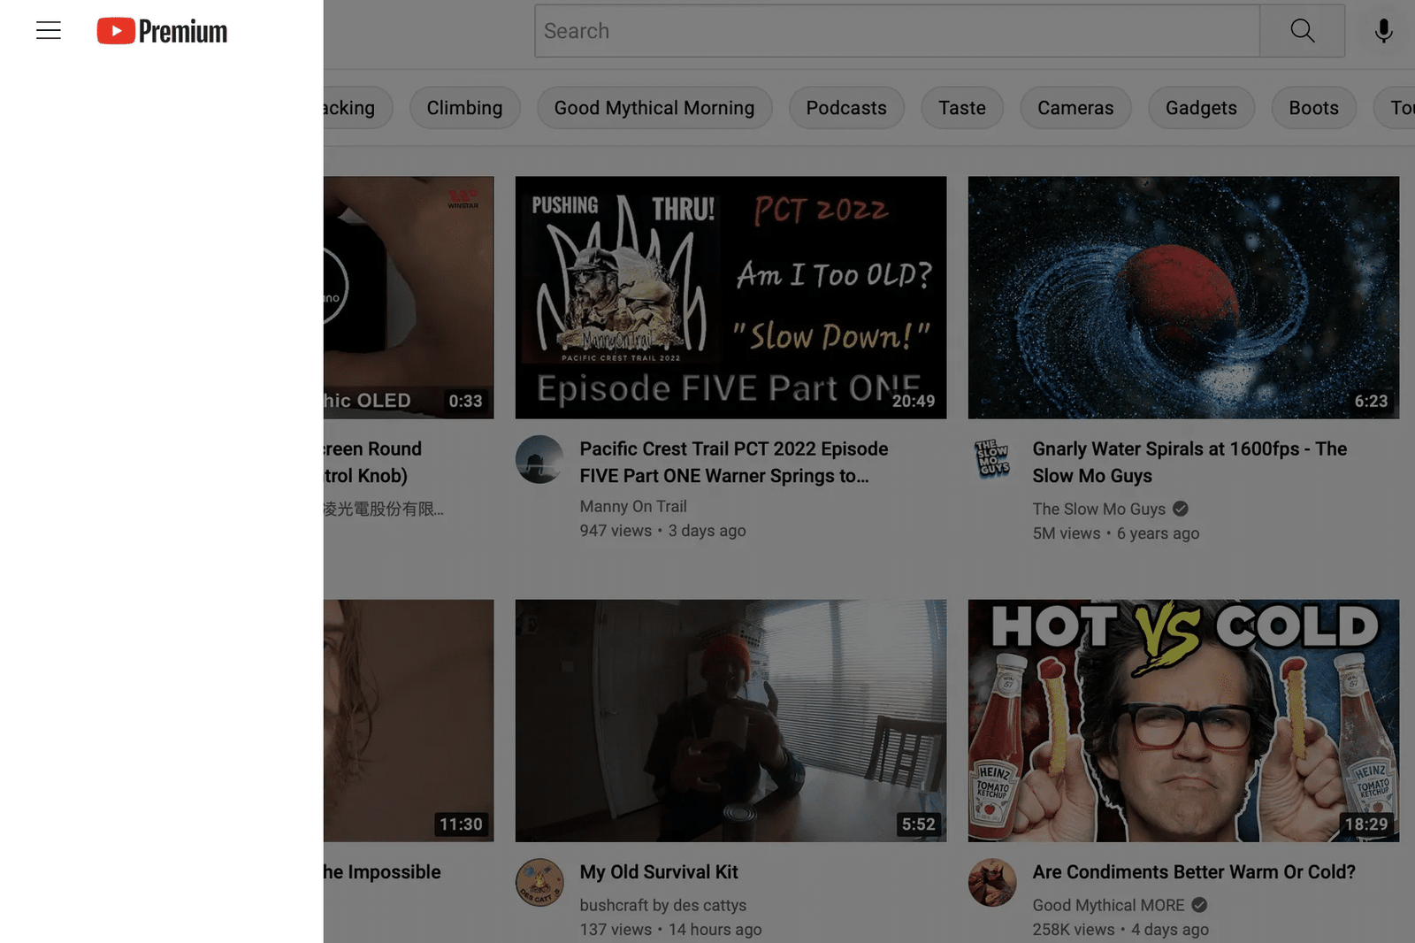
Task: Switch to the Gadgets topic
Action: tap(1200, 108)
